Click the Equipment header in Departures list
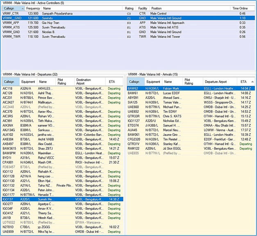Viewport: 257px width, 236px height. pyautogui.click(x=28, y=82)
